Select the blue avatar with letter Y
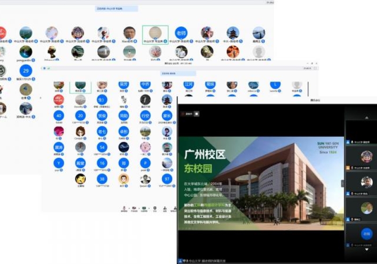This screenshot has width=377, height=264. click(x=59, y=163)
